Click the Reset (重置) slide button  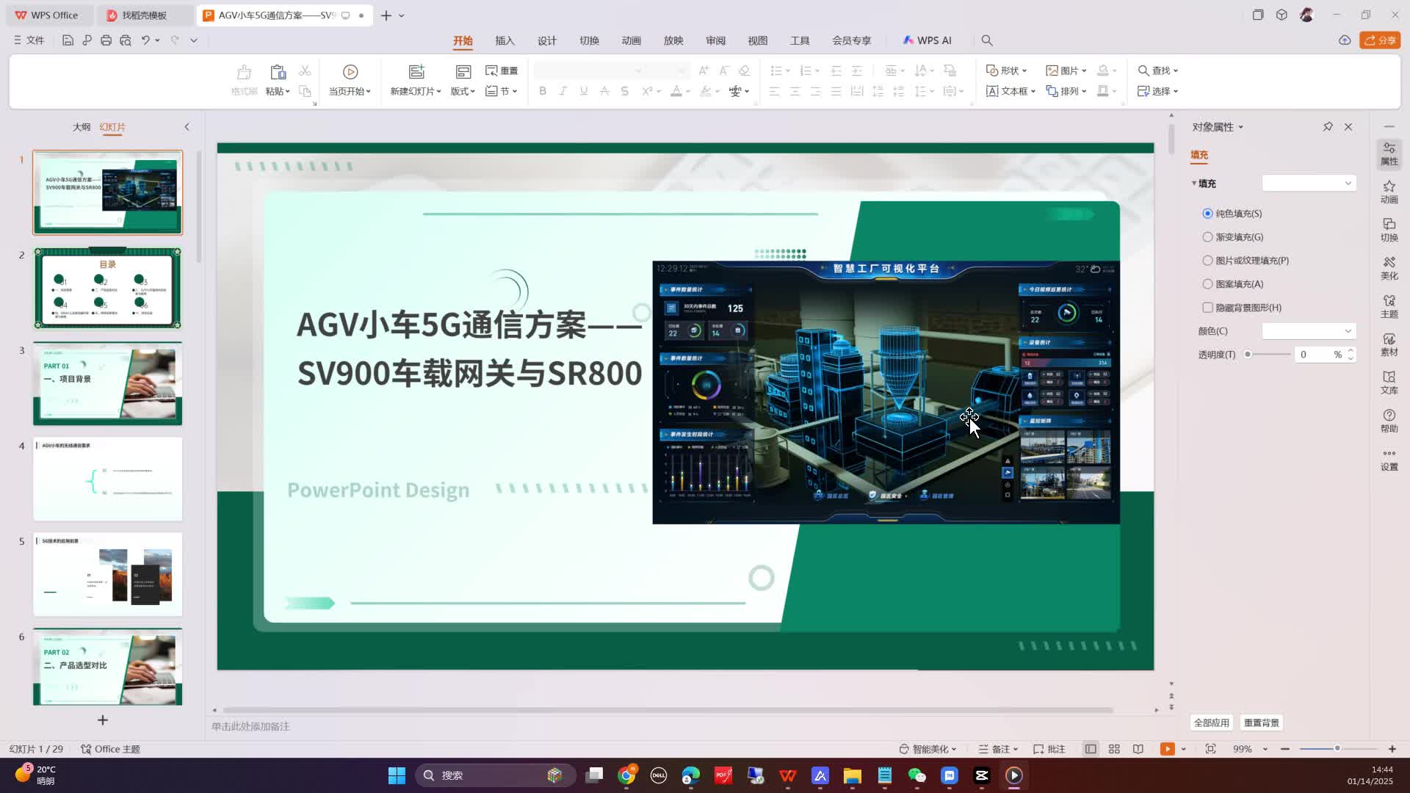tap(502, 70)
